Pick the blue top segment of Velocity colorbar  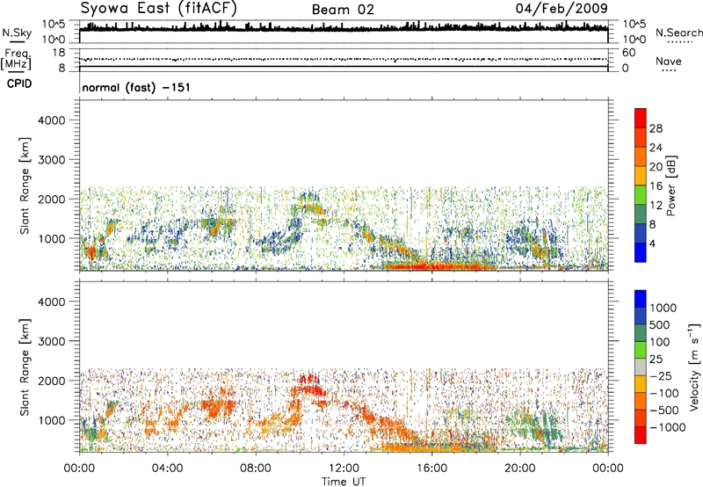(641, 299)
